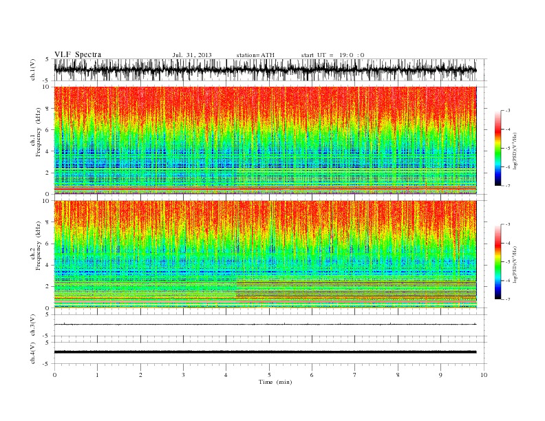Screen dimensions: 545x421
Task: Click inside the ch.1 frequency spectrogram
Action: point(265,140)
